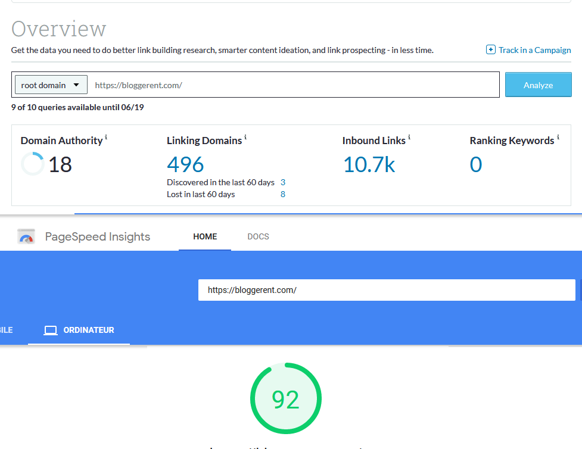Open the ranking keywords value 0
582x449 pixels.
[476, 164]
